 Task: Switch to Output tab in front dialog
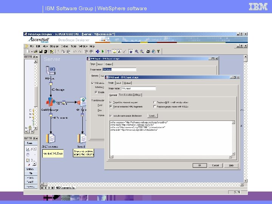(127, 83)
